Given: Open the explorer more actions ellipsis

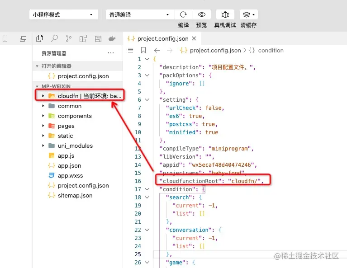Looking at the screenshot, I should tap(111, 53).
